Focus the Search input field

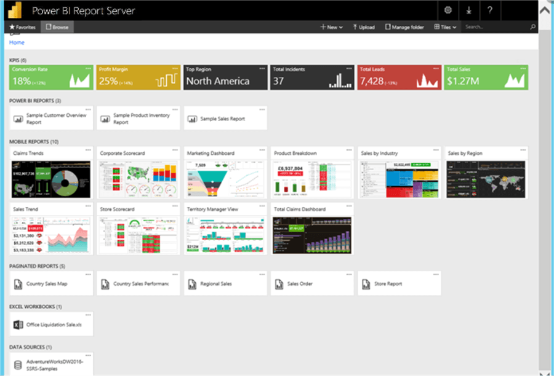[x=496, y=27]
